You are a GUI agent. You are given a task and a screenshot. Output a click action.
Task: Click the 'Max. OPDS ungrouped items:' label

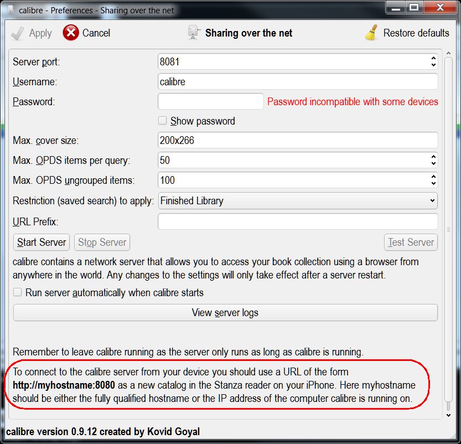[x=74, y=180]
